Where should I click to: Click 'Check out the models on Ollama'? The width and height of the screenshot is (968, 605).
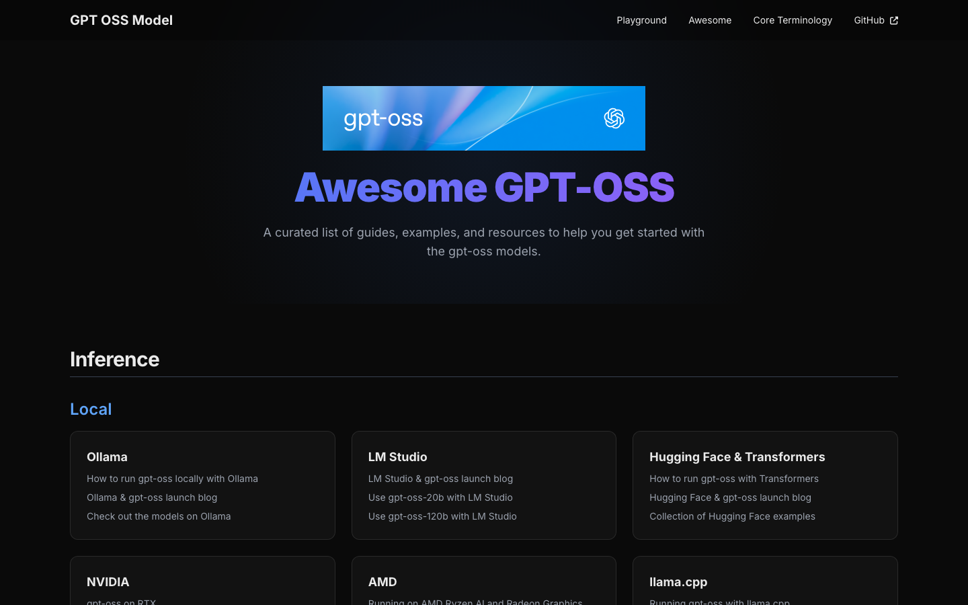pos(159,516)
